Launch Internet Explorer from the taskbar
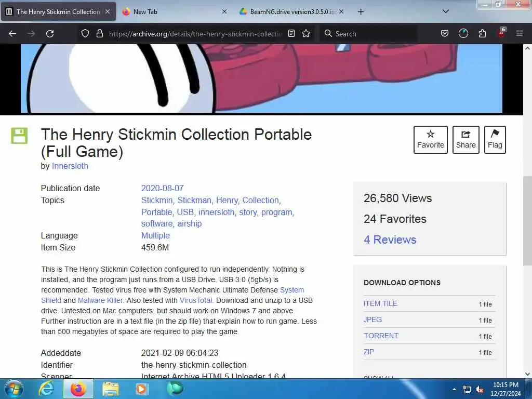This screenshot has height=399, width=532. 46,389
